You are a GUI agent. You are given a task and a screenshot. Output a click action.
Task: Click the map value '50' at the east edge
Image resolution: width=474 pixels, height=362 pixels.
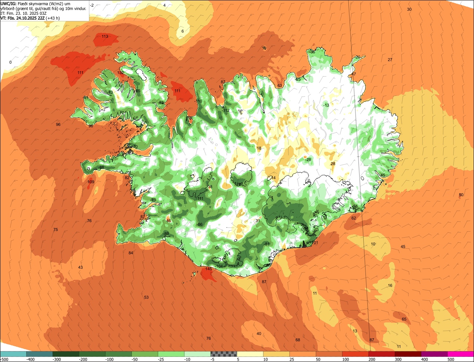coord(461,195)
